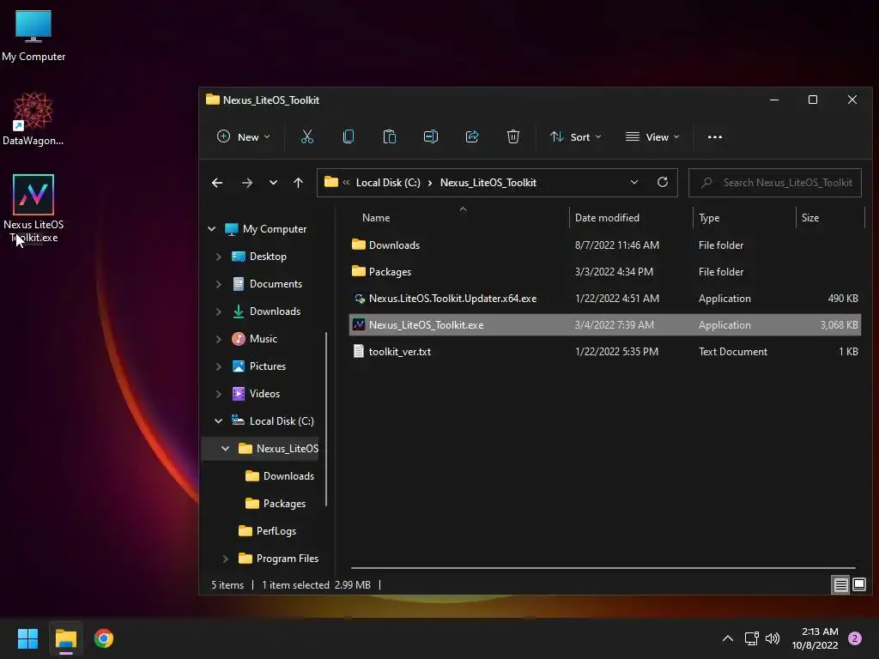Expand the Music tree node
Viewport: 879px width, 659px height.
(219, 339)
